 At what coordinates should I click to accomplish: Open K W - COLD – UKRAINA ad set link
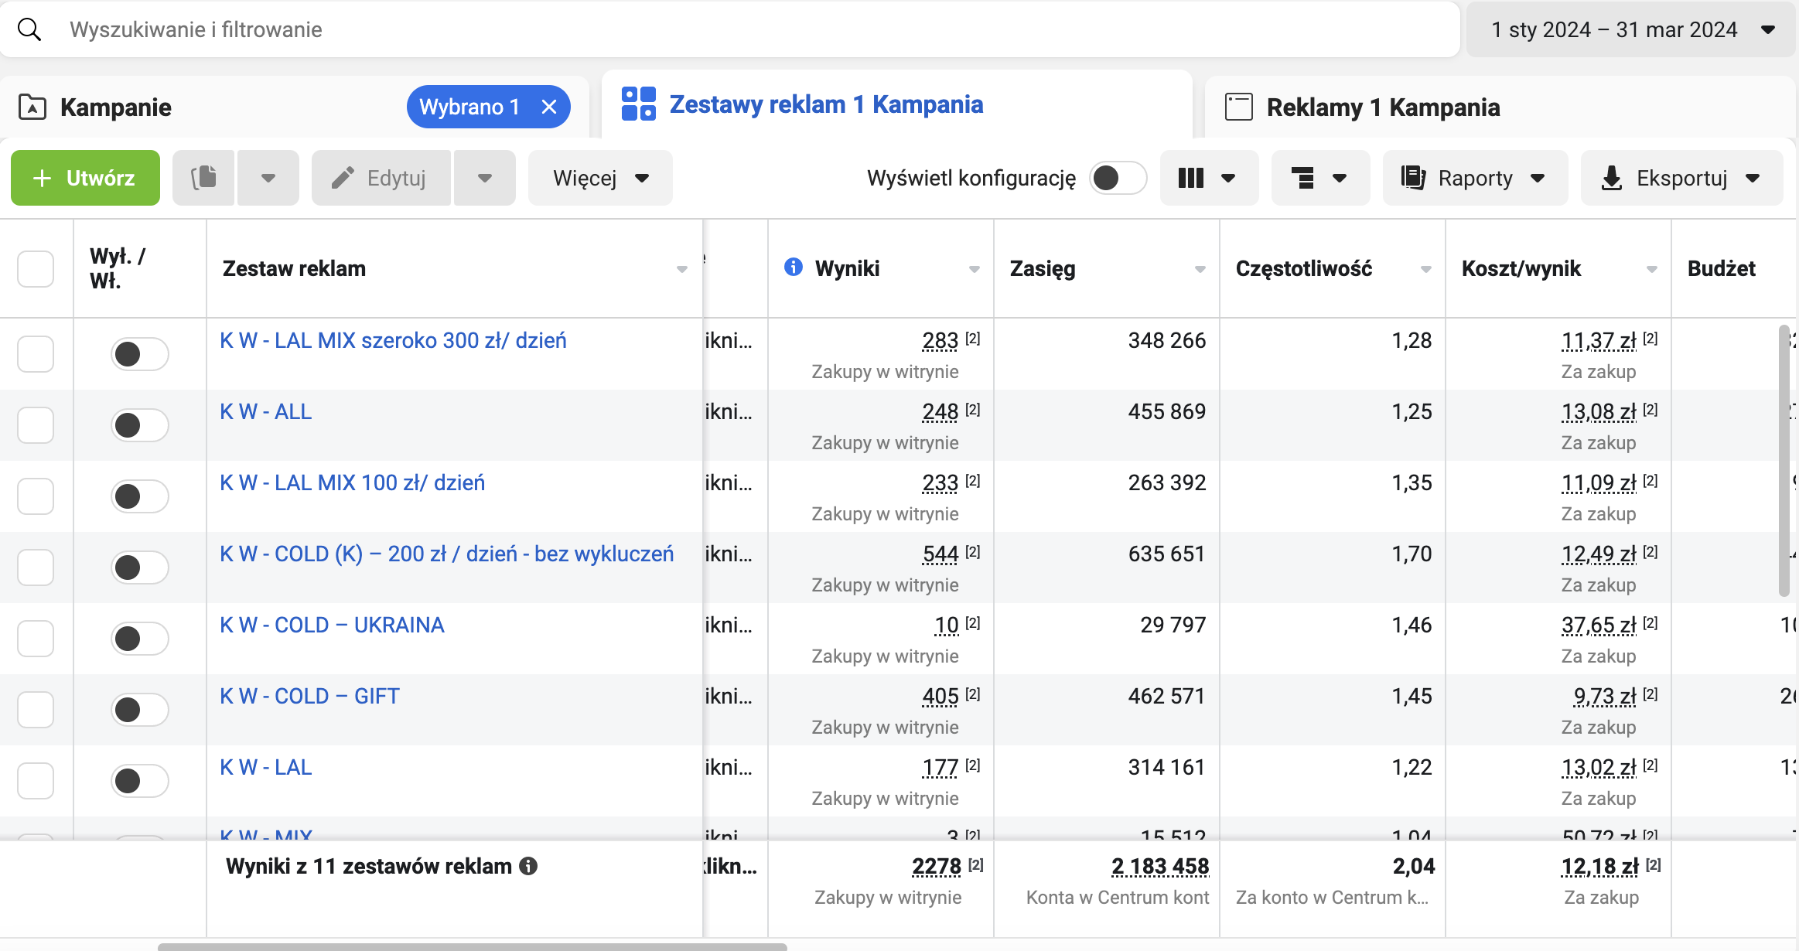pyautogui.click(x=332, y=625)
